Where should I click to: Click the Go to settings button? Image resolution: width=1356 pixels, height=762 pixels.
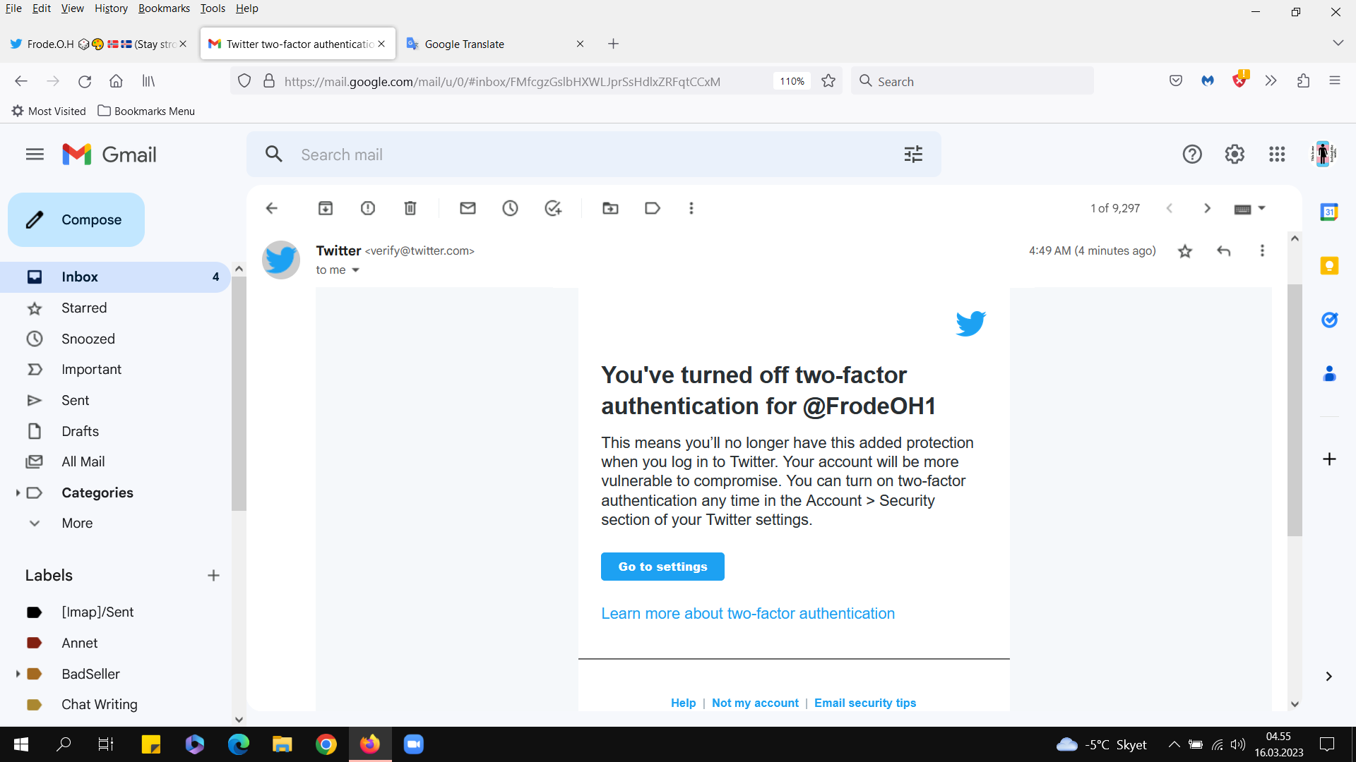(662, 567)
